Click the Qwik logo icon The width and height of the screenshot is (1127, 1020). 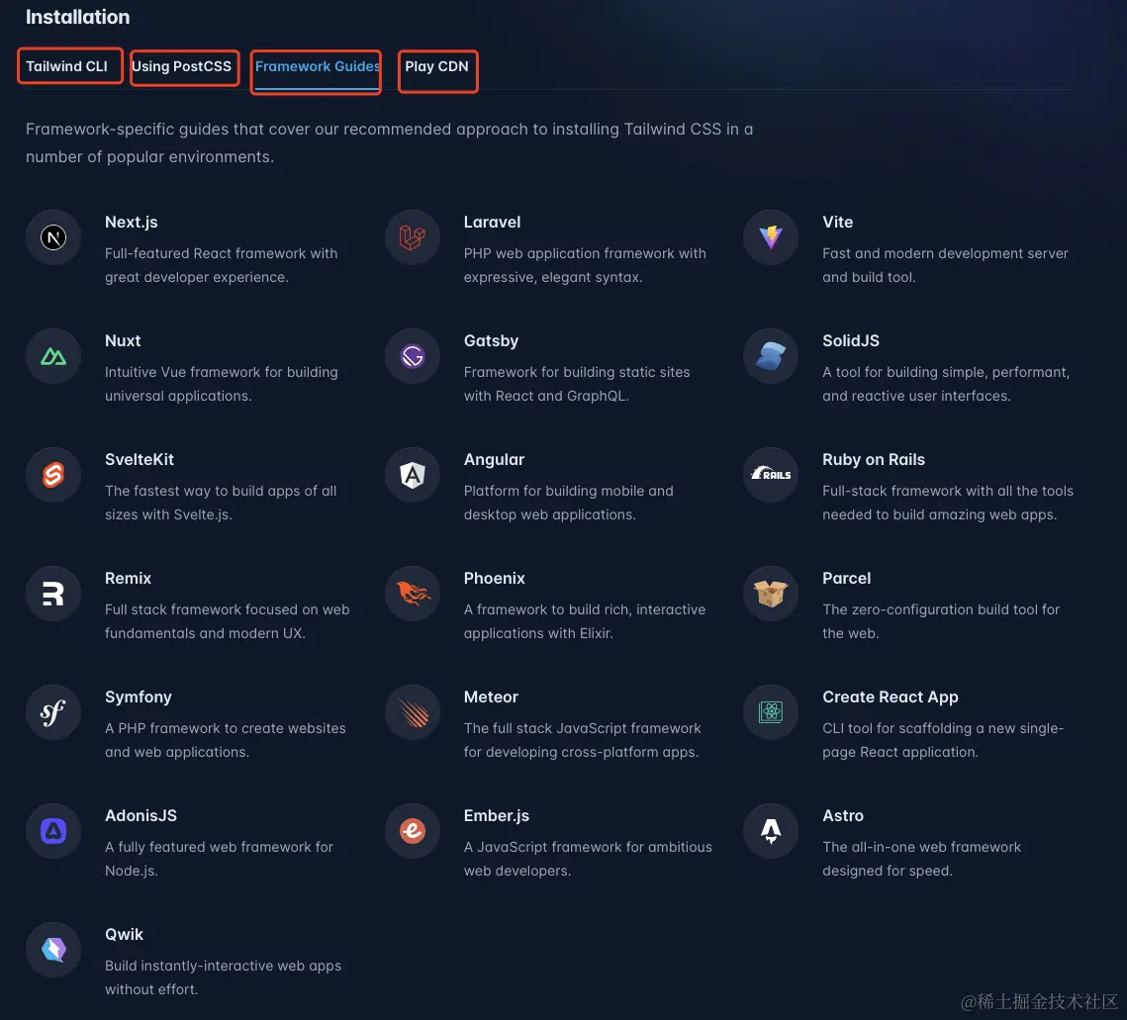click(53, 950)
